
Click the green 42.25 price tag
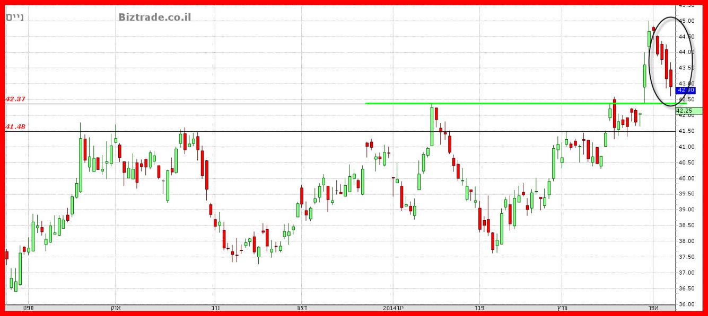(x=688, y=111)
